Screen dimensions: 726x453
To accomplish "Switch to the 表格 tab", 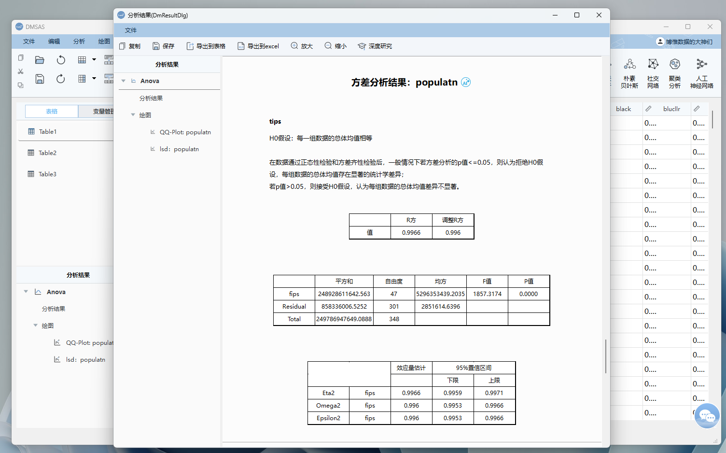I will (x=52, y=112).
